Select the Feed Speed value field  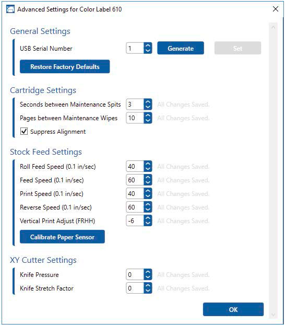(135, 180)
